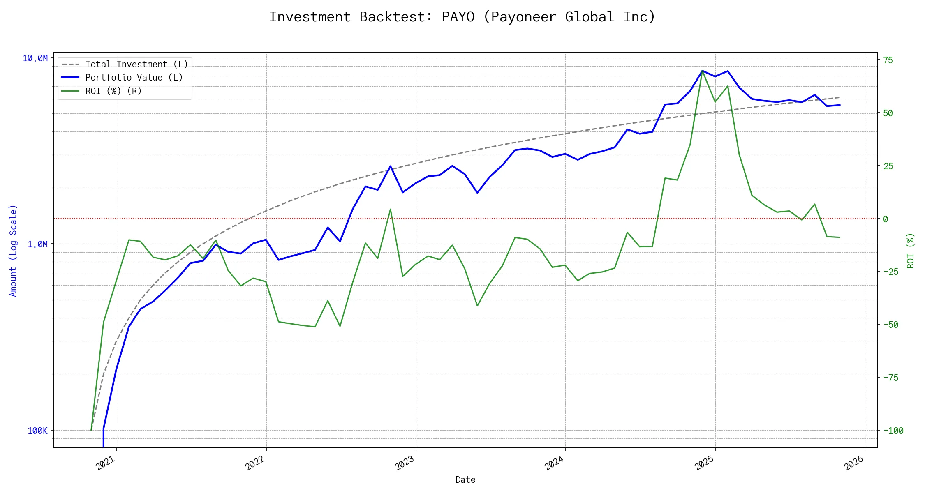Click the Date x-axis title
The image size is (925, 493).
tap(465, 479)
